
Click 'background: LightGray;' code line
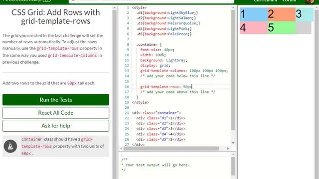pyautogui.click(x=163, y=60)
